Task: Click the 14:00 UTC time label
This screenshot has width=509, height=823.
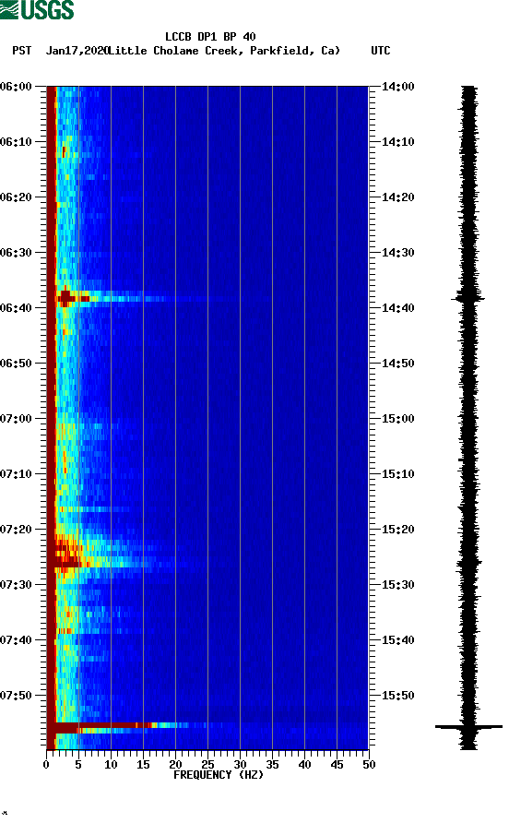Action: [x=397, y=87]
